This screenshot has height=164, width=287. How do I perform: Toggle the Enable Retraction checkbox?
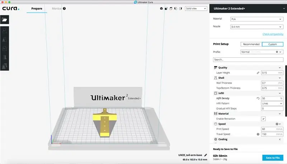pyautogui.click(x=263, y=119)
